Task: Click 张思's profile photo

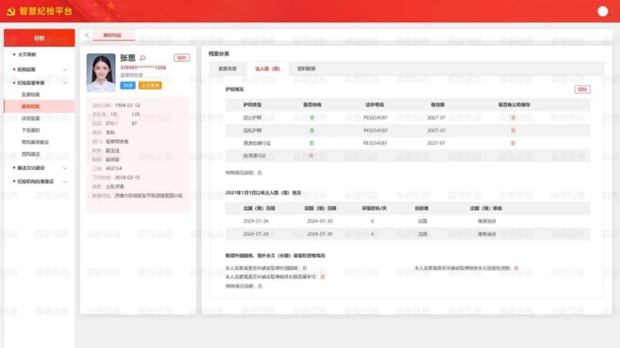Action: coord(100,73)
